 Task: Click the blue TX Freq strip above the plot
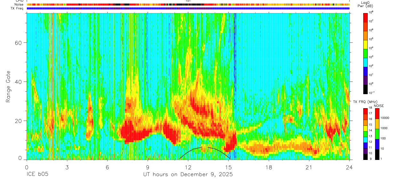[188, 8]
